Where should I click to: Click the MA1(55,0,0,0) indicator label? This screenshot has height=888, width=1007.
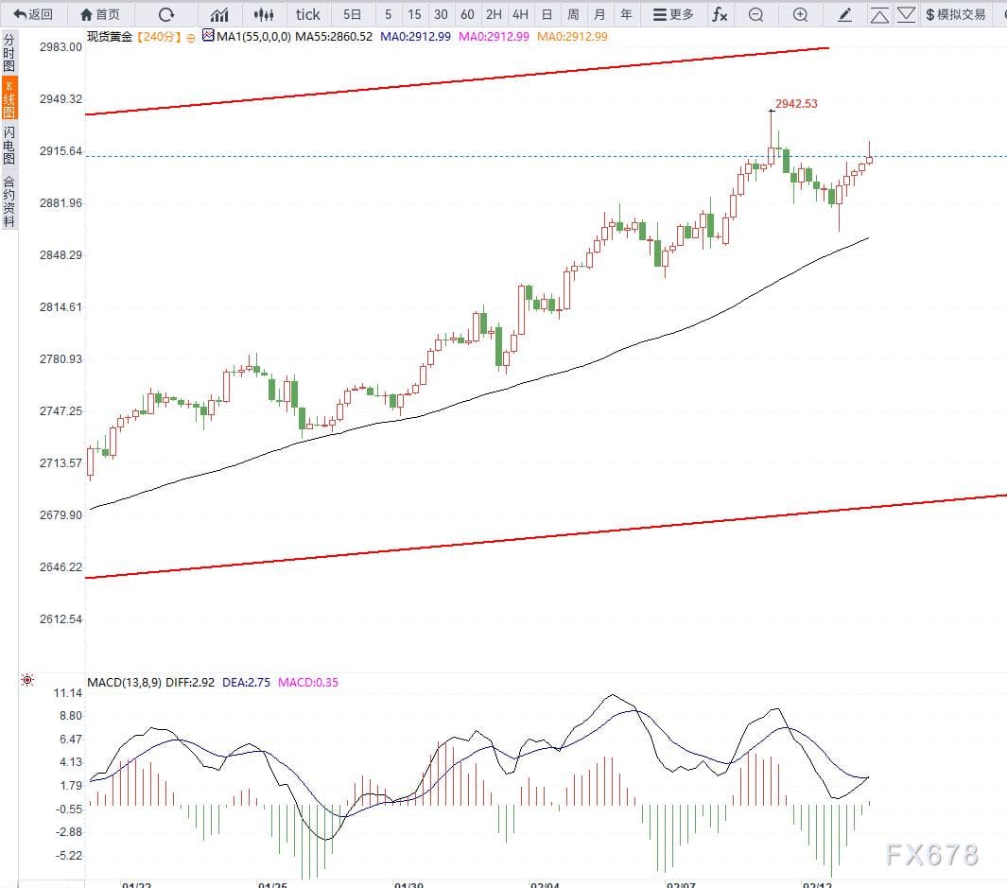click(x=253, y=37)
